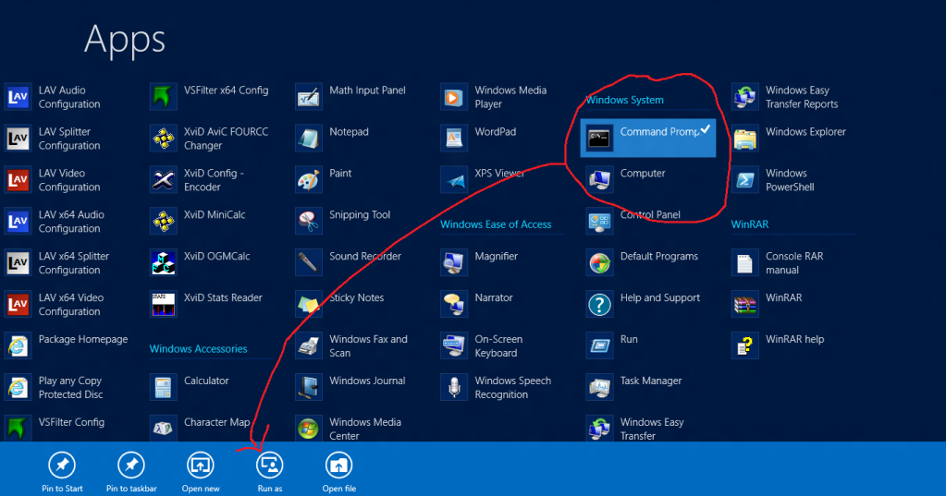Launch Windows Media Player icon
946x496 pixels.
454,97
